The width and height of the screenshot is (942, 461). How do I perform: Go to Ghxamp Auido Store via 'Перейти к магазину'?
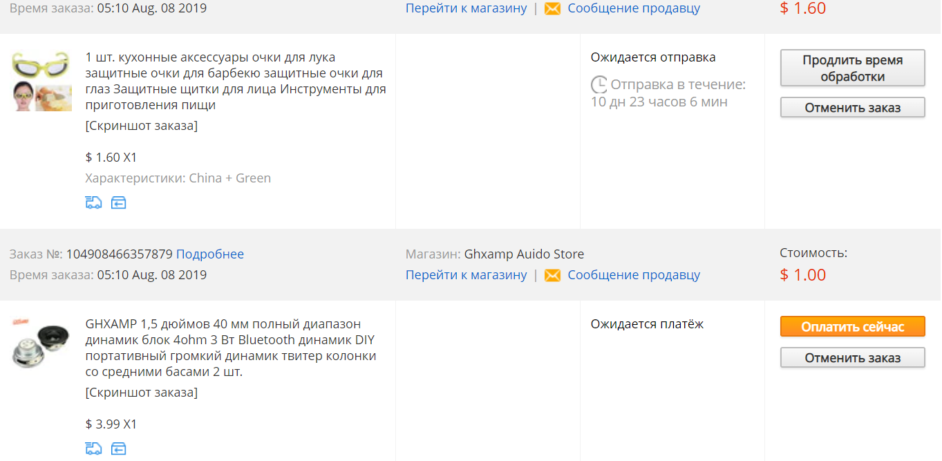(x=467, y=275)
